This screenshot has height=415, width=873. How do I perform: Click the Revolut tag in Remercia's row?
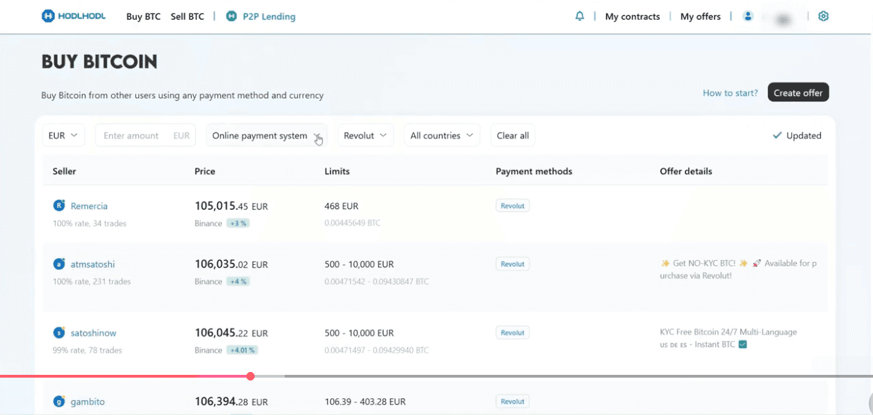click(512, 206)
